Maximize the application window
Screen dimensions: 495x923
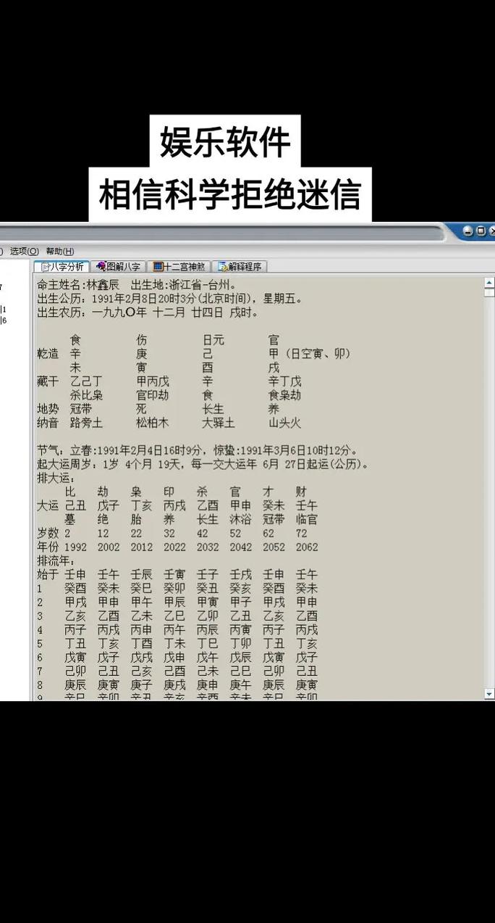[x=481, y=231]
